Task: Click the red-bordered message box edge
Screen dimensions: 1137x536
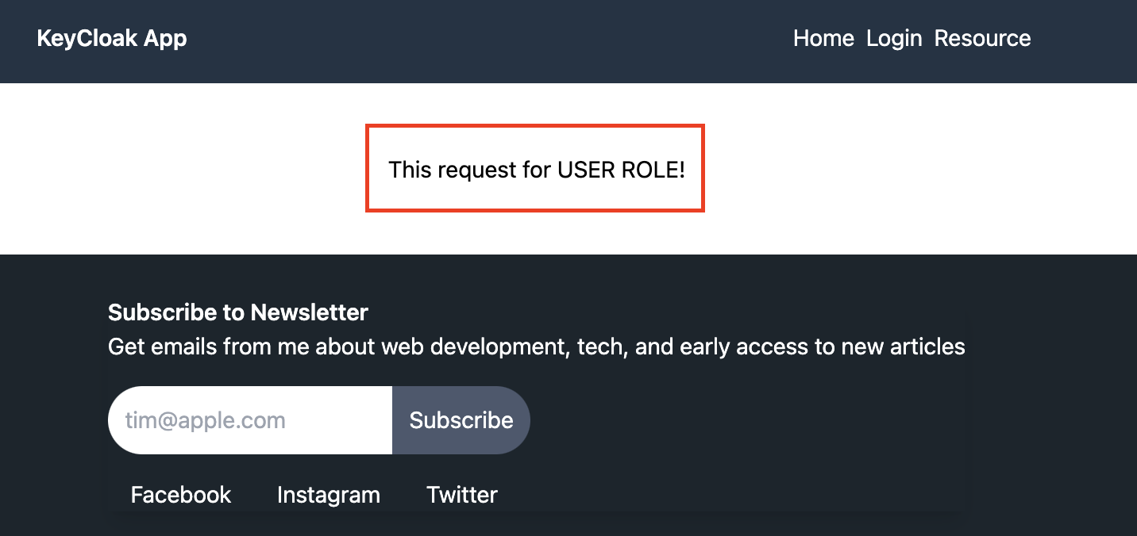Action: tap(535, 125)
